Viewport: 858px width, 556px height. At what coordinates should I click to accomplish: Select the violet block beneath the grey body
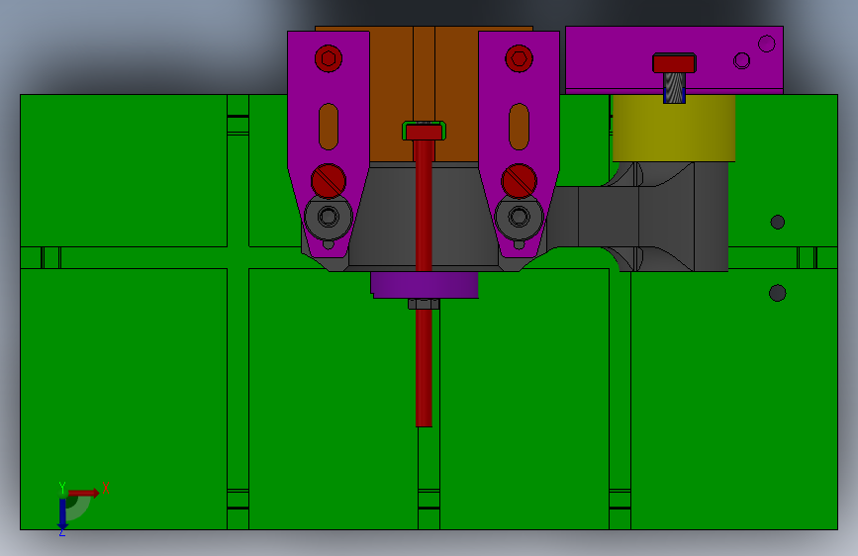(425, 285)
